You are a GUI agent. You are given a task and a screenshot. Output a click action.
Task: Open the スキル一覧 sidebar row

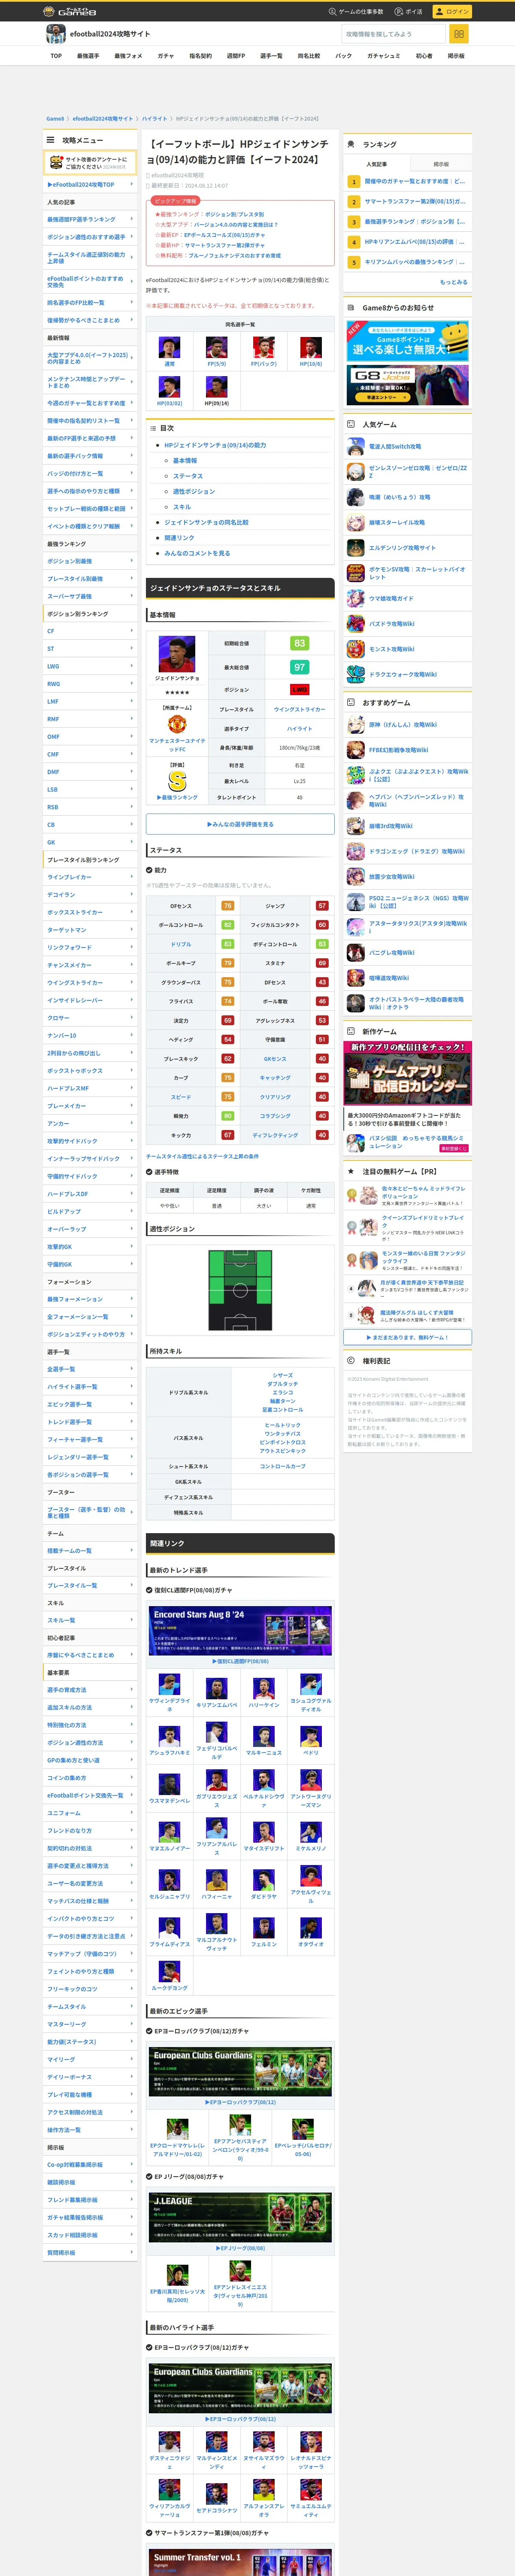(x=90, y=1620)
